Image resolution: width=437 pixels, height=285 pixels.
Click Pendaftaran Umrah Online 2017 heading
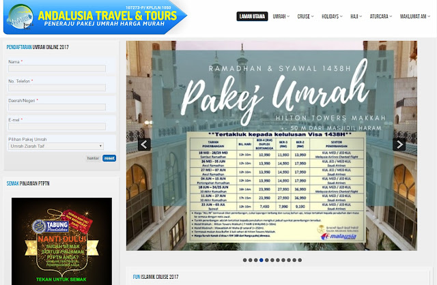[38, 47]
